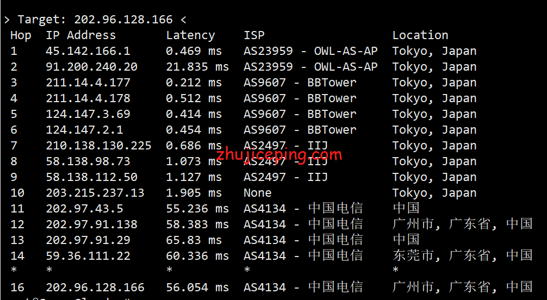The width and height of the screenshot is (547, 300).
Task: Click ISP AS4134 中国电信 in hop 11
Action: tap(303, 209)
